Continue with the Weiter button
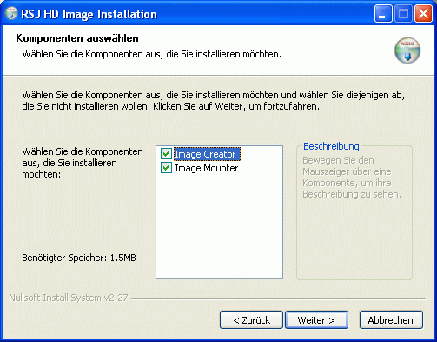This screenshot has width=437, height=342. 316,320
